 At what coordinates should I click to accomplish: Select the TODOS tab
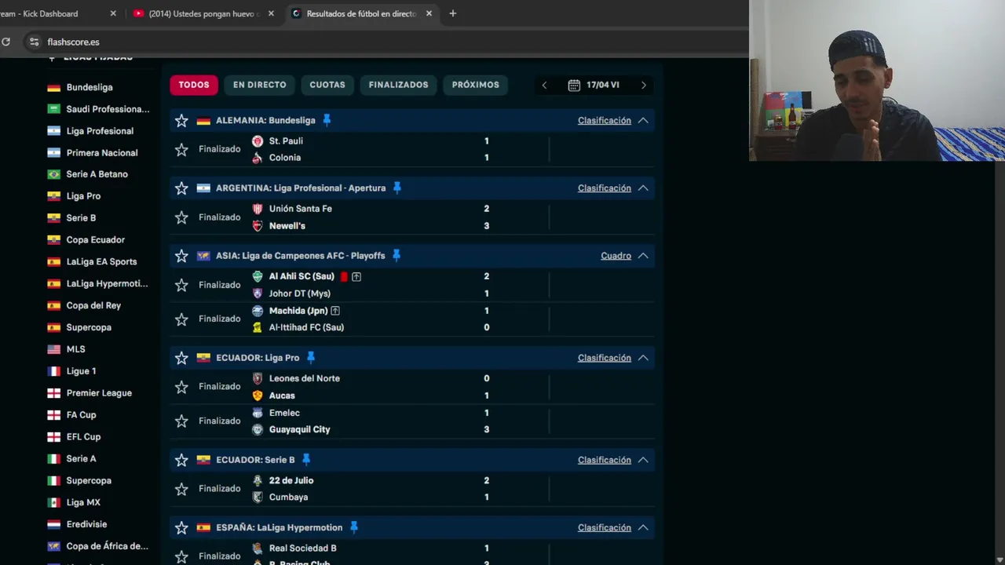click(x=194, y=85)
